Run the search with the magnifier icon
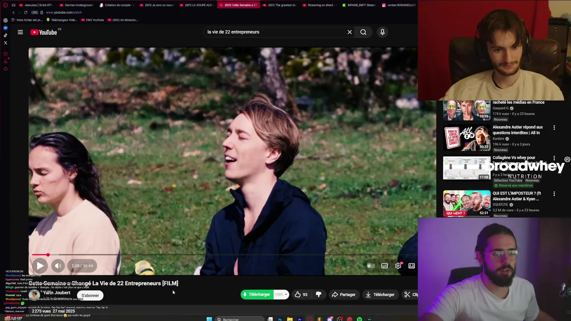This screenshot has width=571, height=321. 363,32
